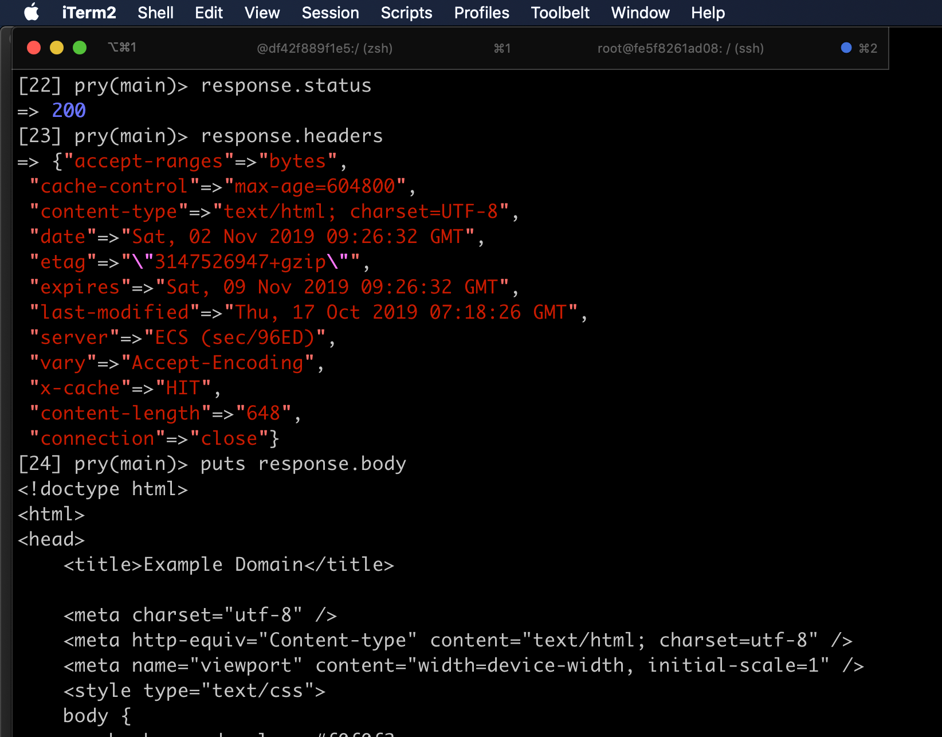
Task: Click the "last-modified" header key
Action: (114, 312)
